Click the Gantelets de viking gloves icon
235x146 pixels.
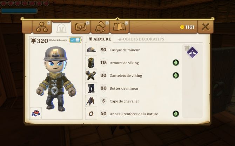coord(91,75)
